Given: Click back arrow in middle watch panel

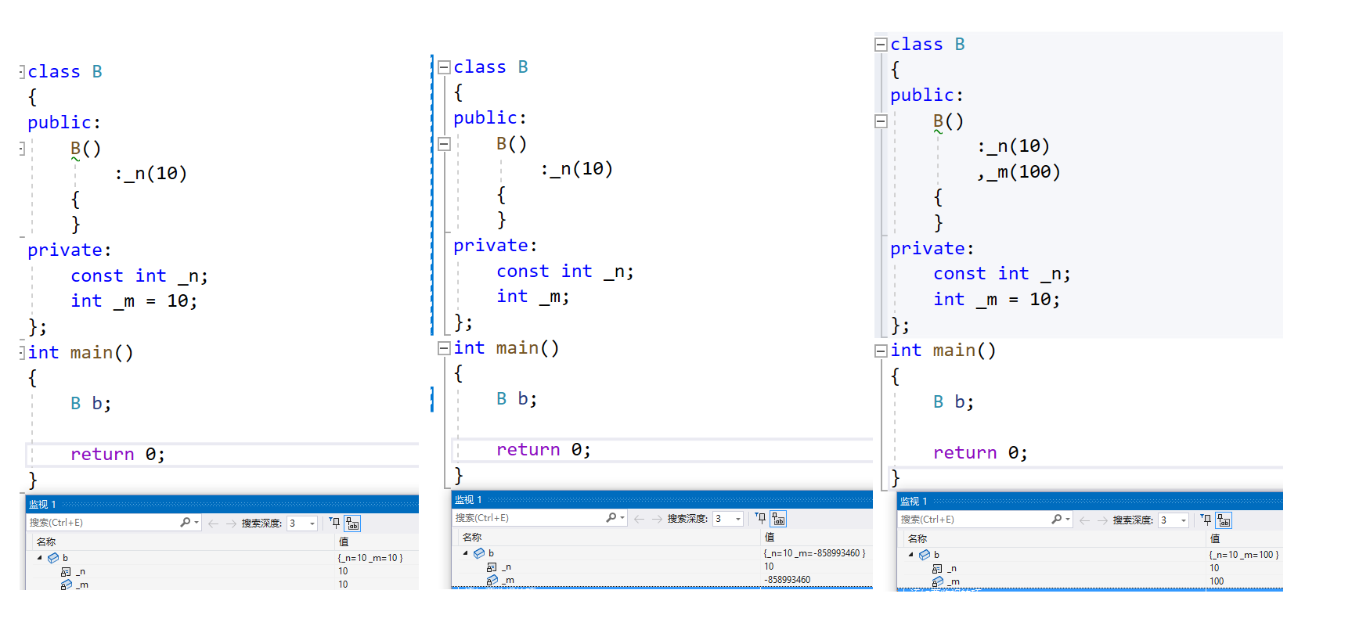Looking at the screenshot, I should click(639, 519).
